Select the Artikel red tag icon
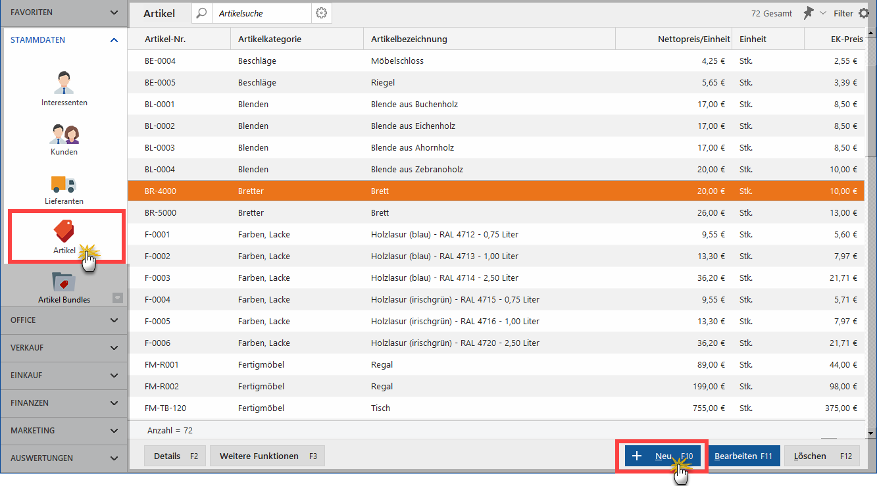The width and height of the screenshot is (877, 486). pyautogui.click(x=64, y=231)
